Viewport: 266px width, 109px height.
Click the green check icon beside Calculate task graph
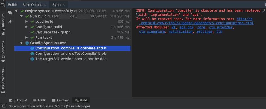32,32
